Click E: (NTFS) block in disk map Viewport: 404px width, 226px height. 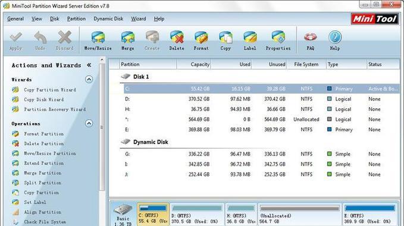(370, 214)
